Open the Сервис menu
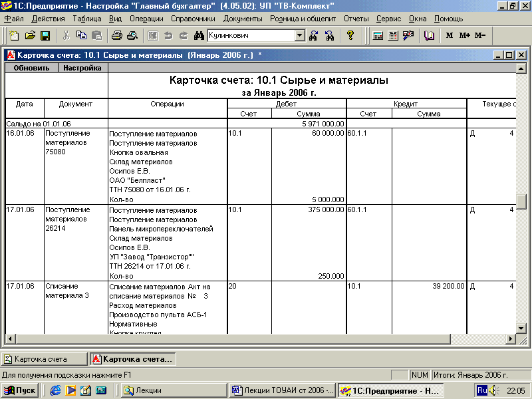Viewport: 532px width, 399px height. 389,19
